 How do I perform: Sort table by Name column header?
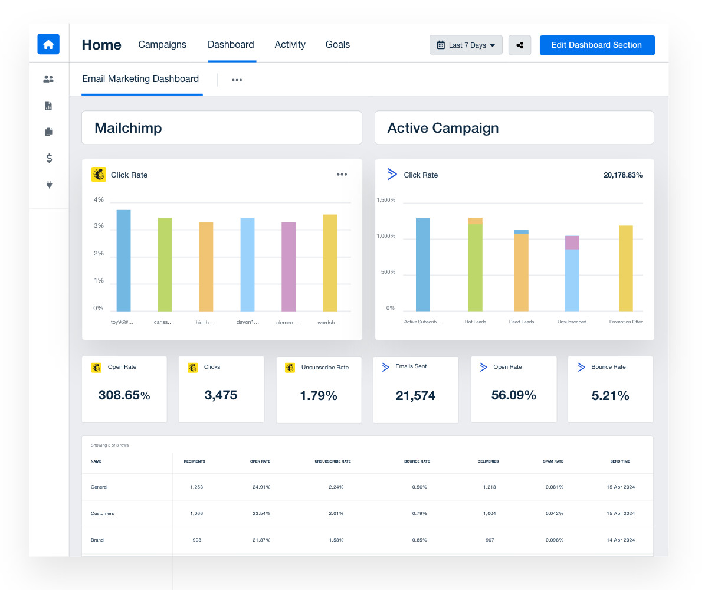pos(96,461)
